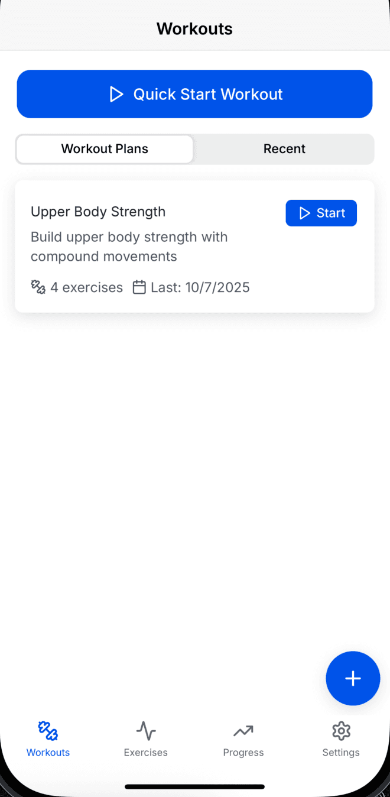Open Settings via the gear icon
The image size is (390, 797).
341,731
